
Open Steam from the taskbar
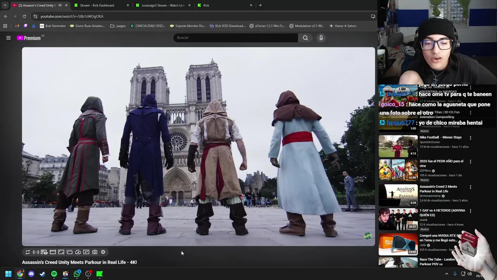tap(42, 274)
